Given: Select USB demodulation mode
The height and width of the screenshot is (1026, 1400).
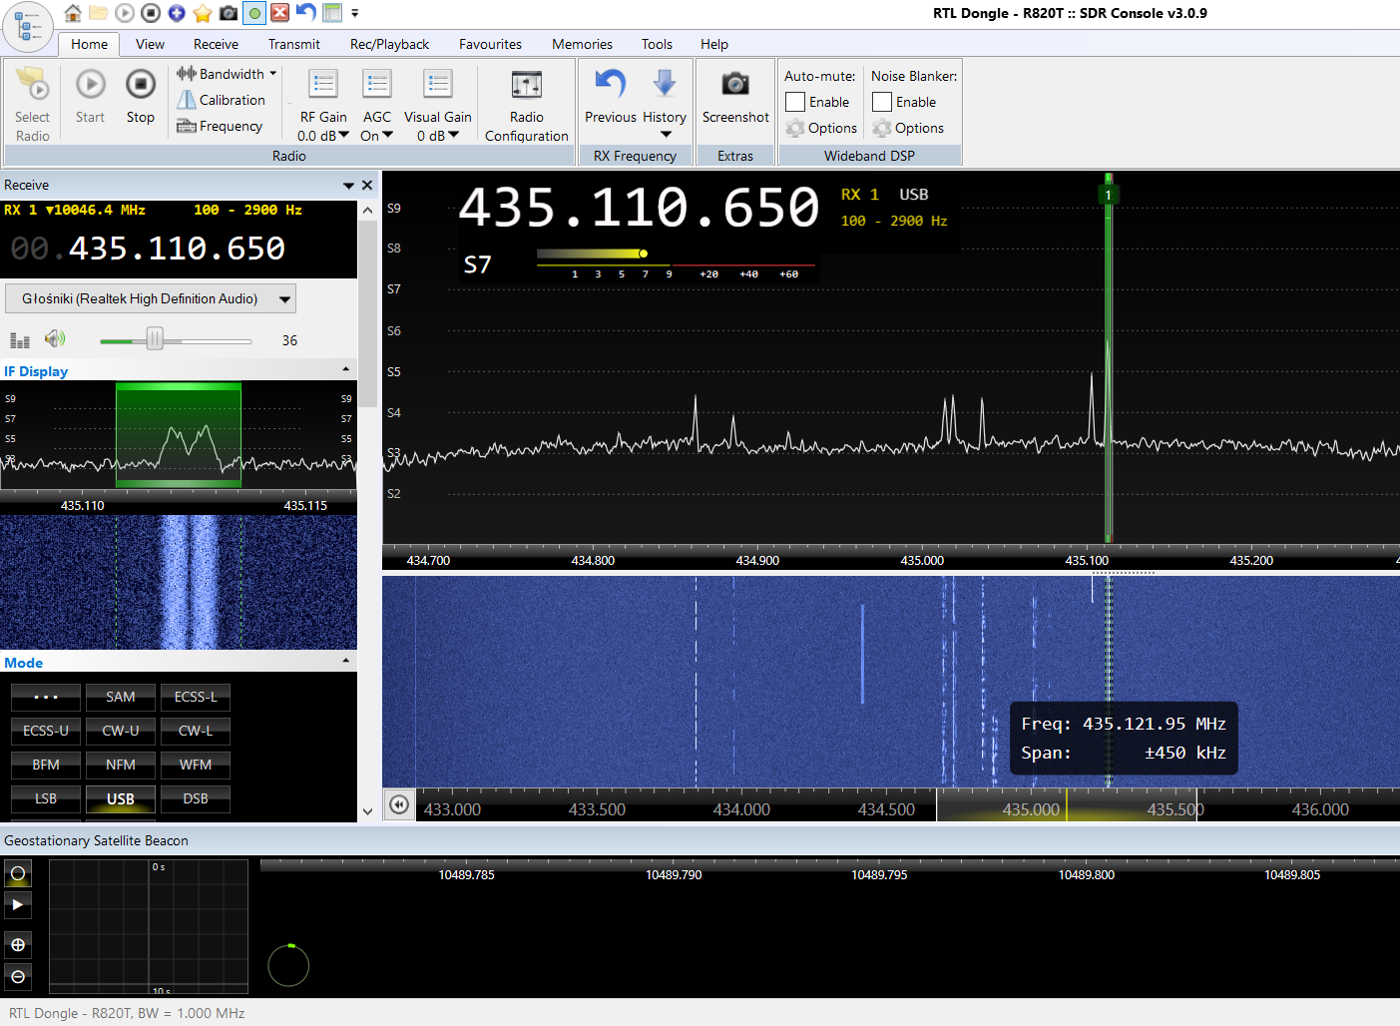Looking at the screenshot, I should click(121, 798).
